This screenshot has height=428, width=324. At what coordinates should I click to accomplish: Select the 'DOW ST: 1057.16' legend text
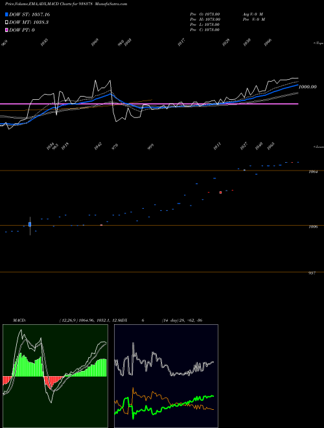point(29,14)
